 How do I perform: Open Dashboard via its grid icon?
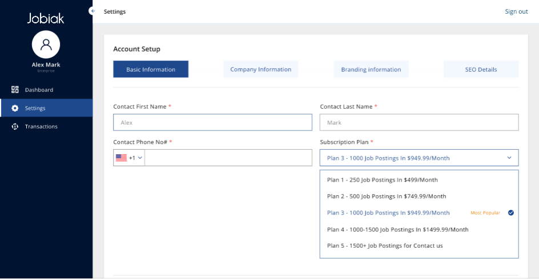click(15, 89)
